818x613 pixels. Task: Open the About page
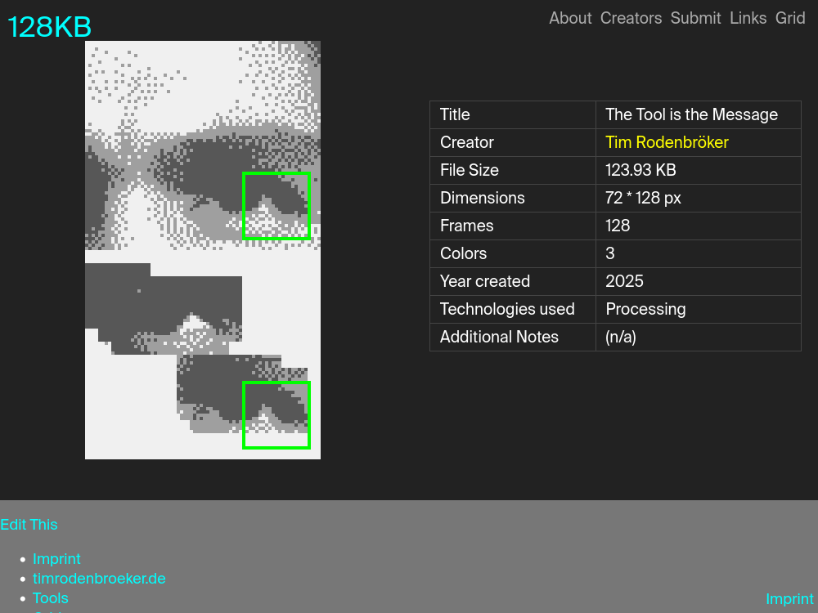(570, 18)
